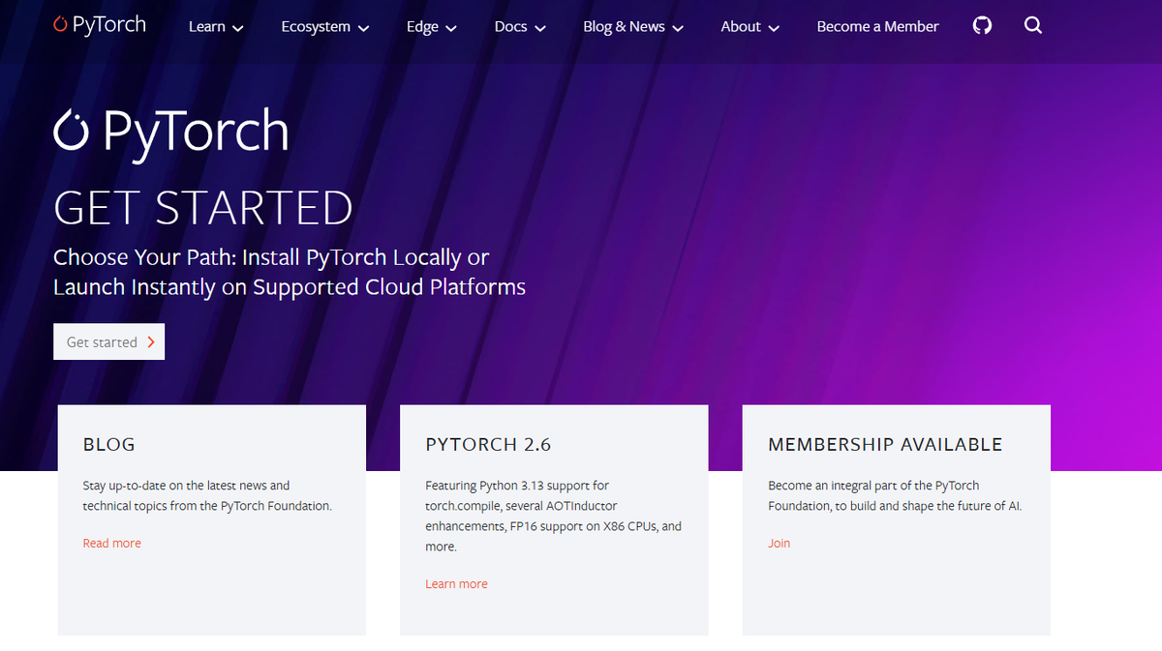Click the search magnifier icon

(x=1033, y=26)
